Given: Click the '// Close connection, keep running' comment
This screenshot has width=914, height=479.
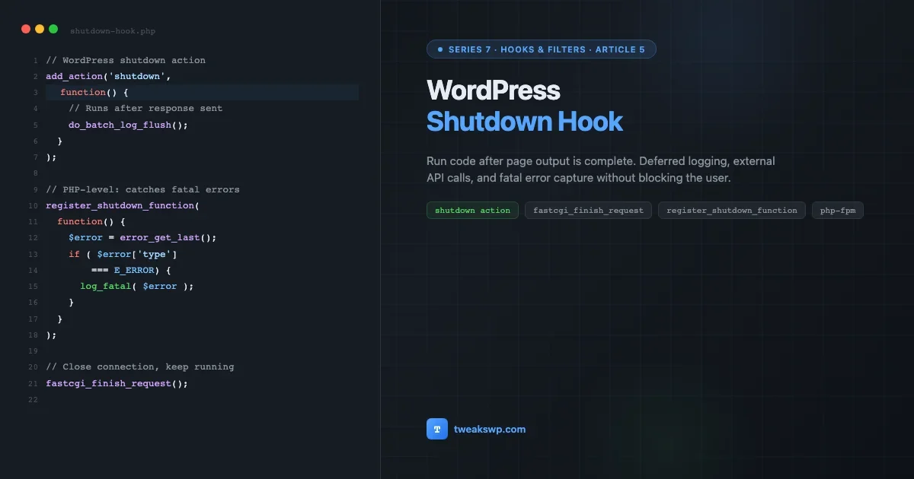Looking at the screenshot, I should 140,366.
